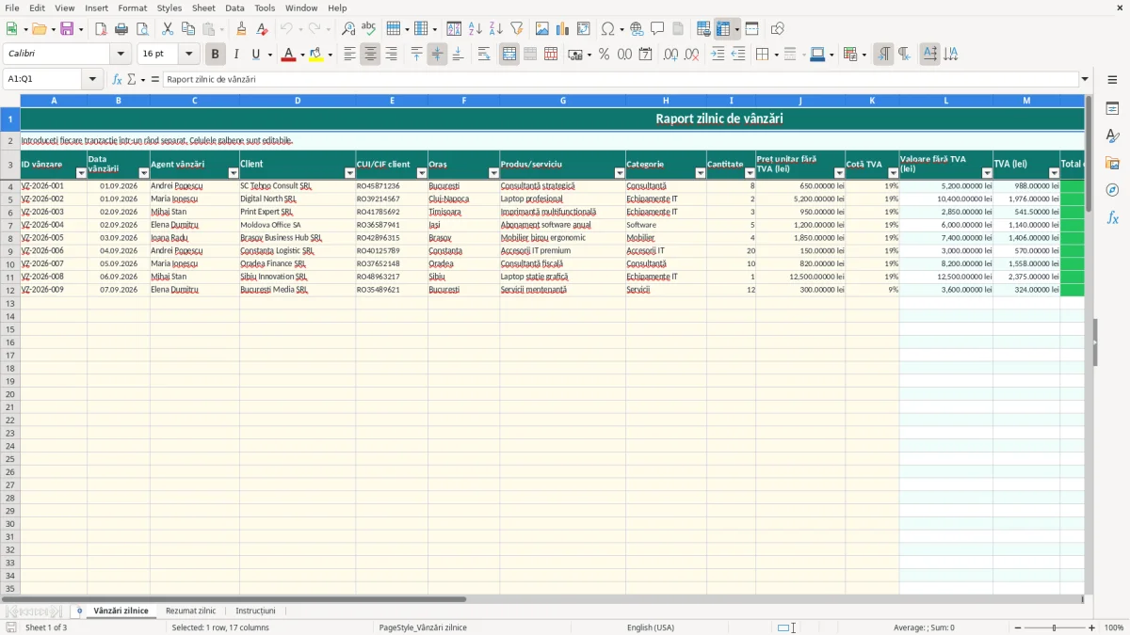The height and width of the screenshot is (635, 1130).
Task: Open the Borders dropdown arrow
Action: coord(775,55)
